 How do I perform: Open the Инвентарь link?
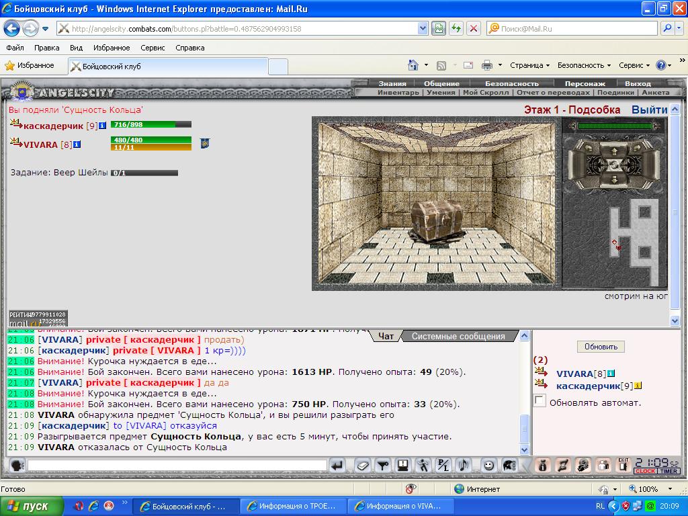click(x=398, y=93)
